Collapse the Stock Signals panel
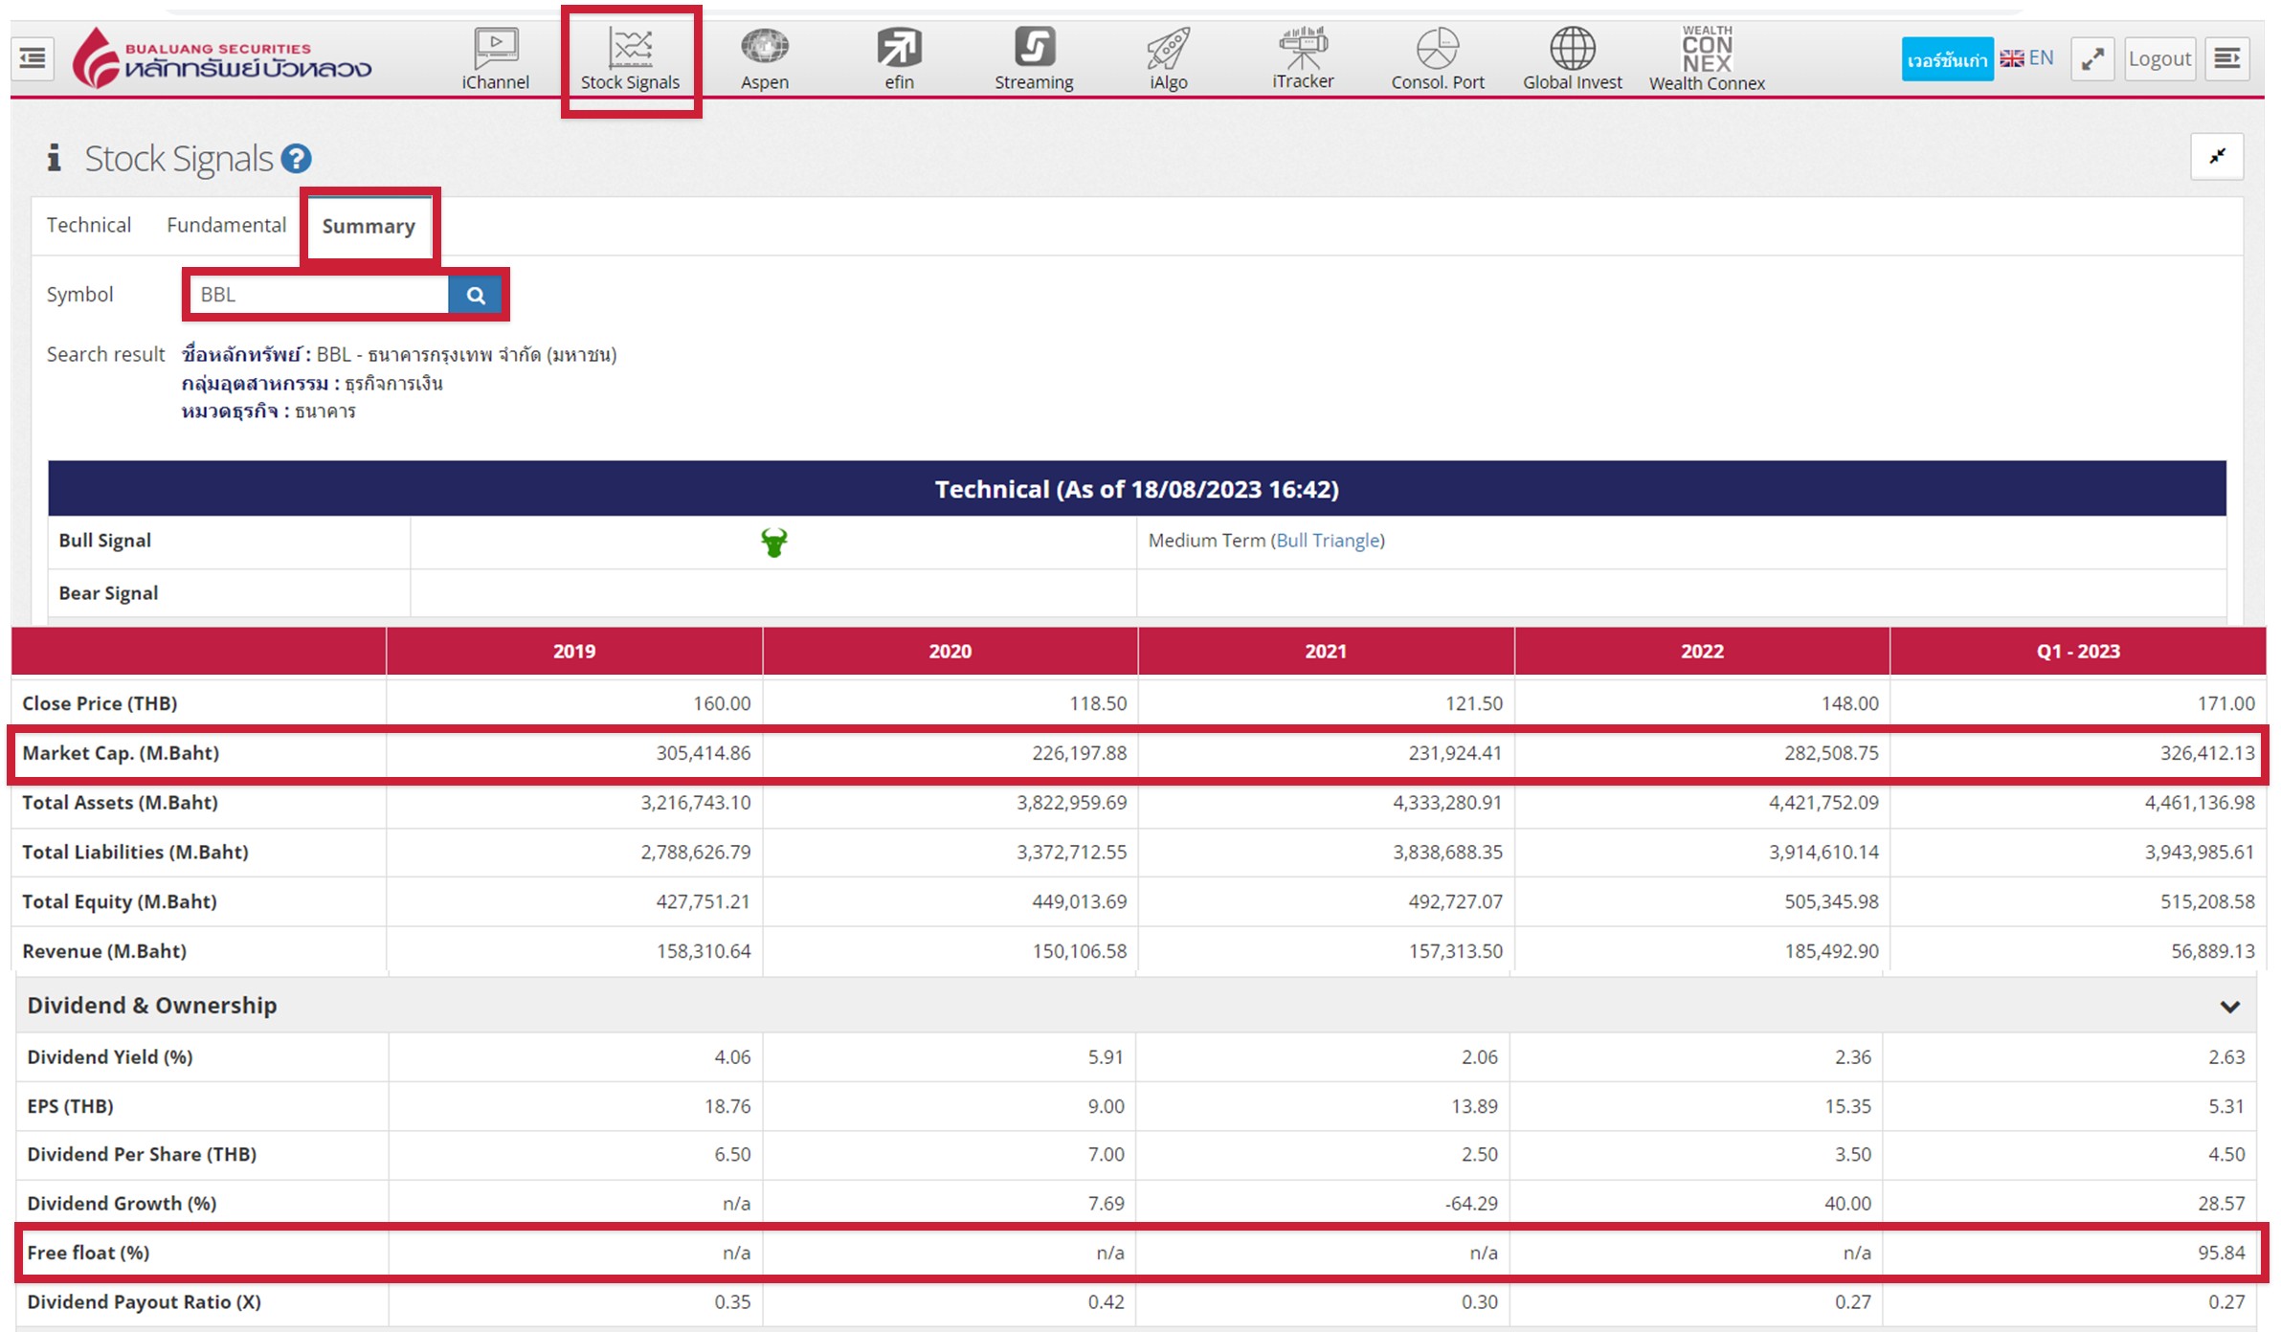The height and width of the screenshot is (1332, 2281). [x=2217, y=156]
